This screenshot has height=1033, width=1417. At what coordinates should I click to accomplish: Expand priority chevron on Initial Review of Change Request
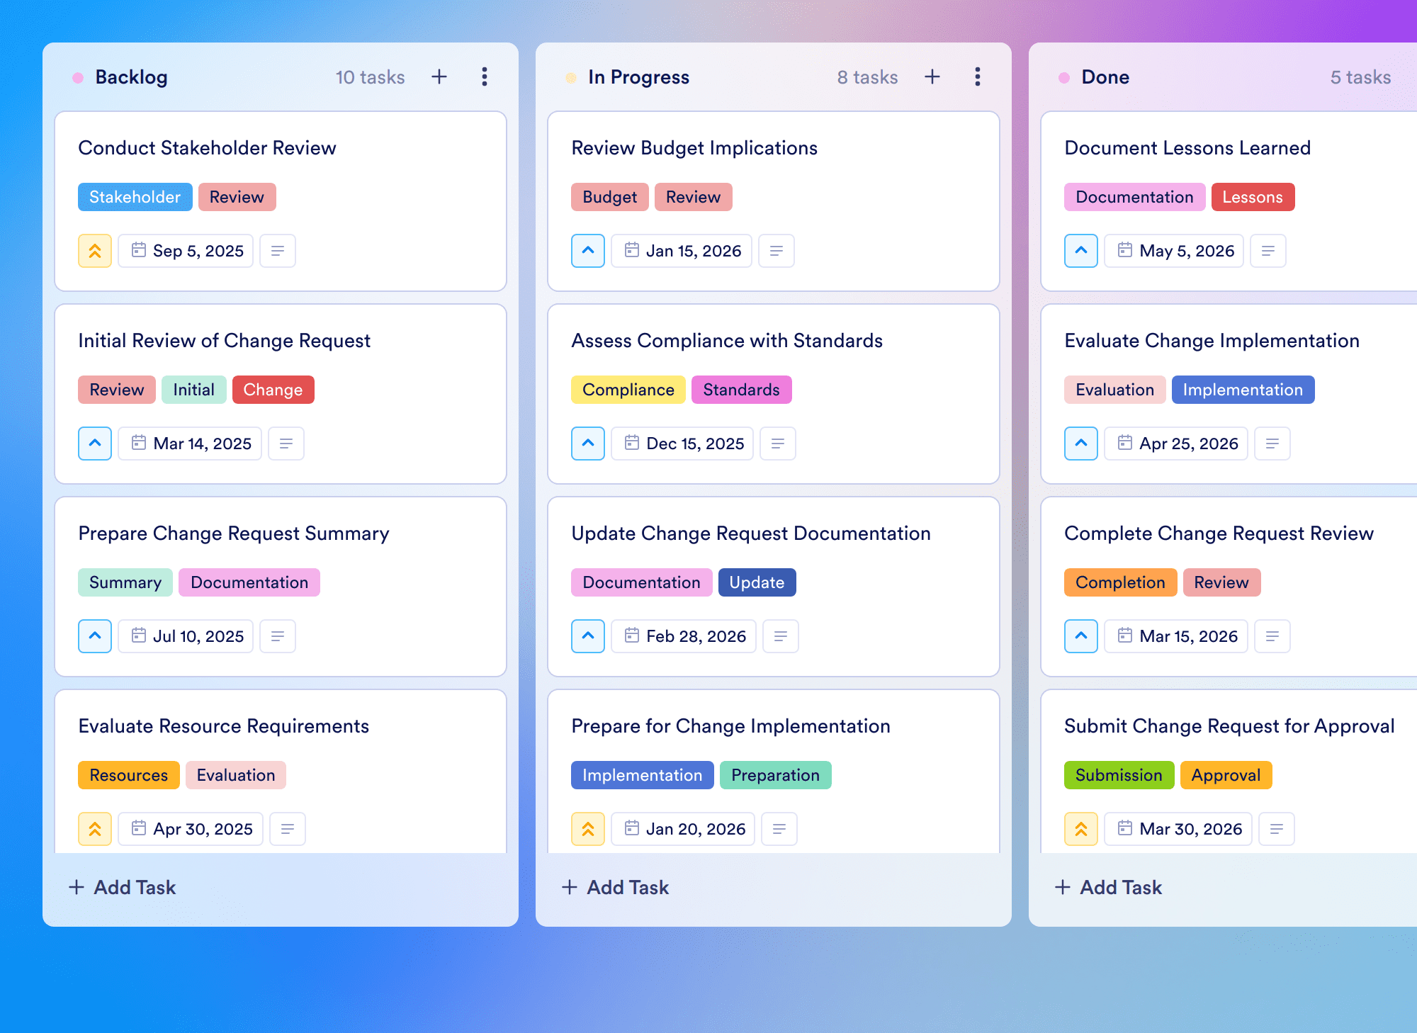95,444
